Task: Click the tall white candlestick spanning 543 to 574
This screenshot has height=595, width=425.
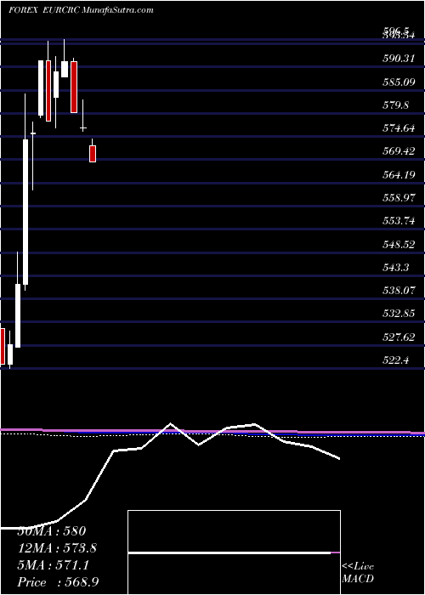Action: (25, 212)
